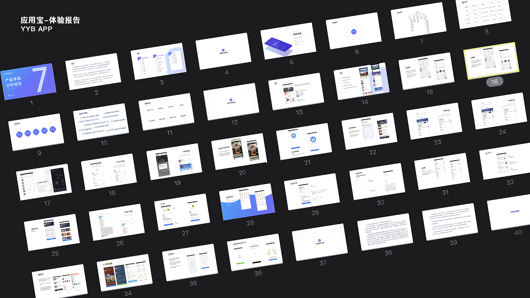Select slide 28 with blue wave background

point(247,202)
